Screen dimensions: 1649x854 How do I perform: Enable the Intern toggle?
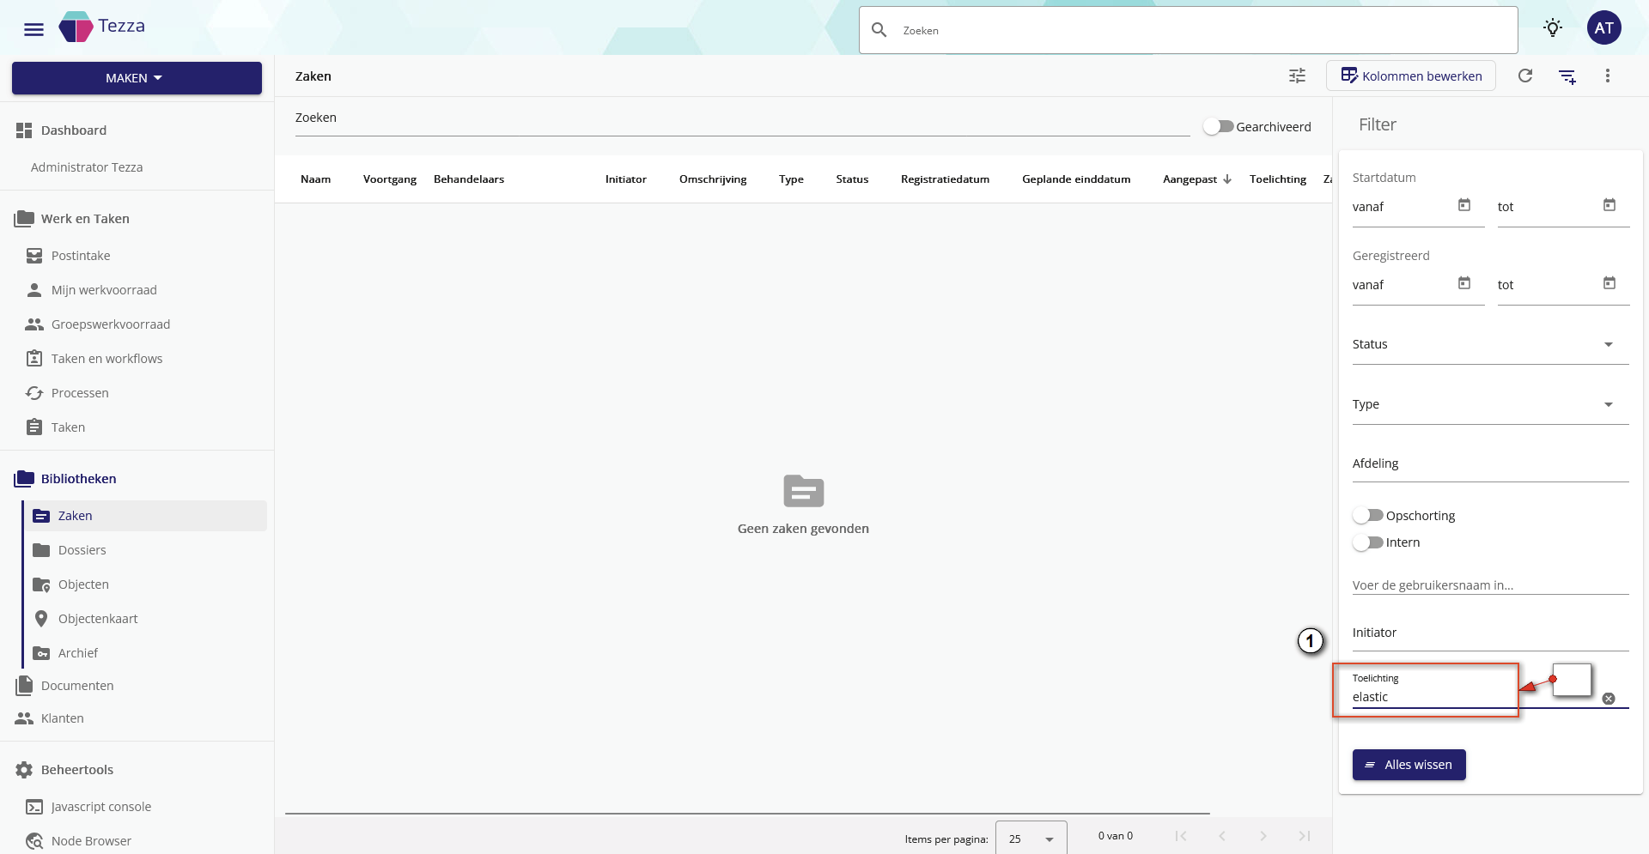[1368, 542]
